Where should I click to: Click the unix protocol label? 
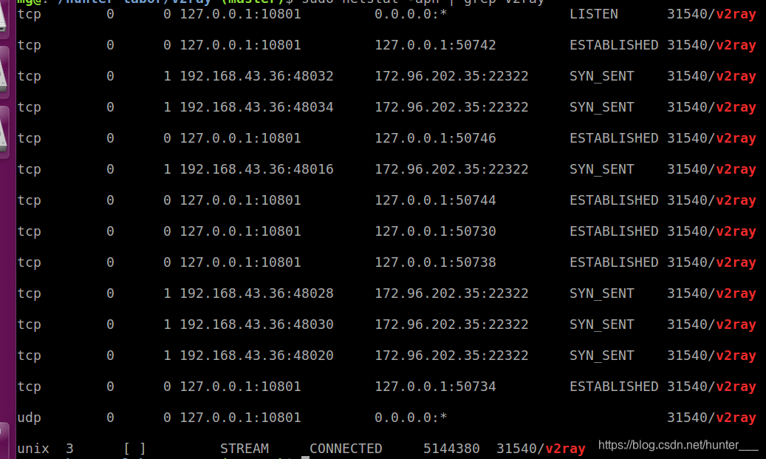pyautogui.click(x=33, y=449)
